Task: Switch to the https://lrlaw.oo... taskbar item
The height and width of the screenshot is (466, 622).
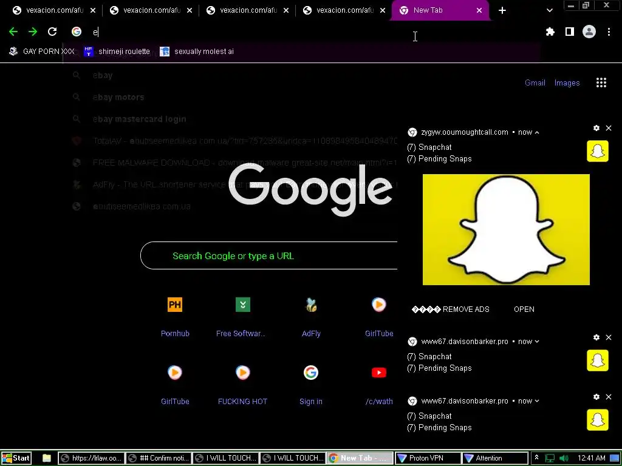Action: [91, 458]
